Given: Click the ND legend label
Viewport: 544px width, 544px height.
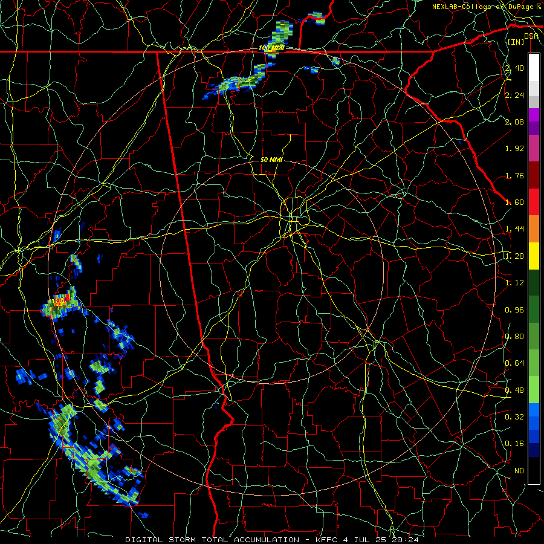Looking at the screenshot, I should pyautogui.click(x=519, y=471).
